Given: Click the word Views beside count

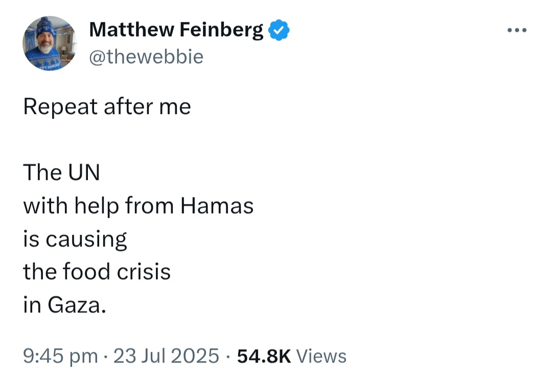Looking at the screenshot, I should coord(321,356).
